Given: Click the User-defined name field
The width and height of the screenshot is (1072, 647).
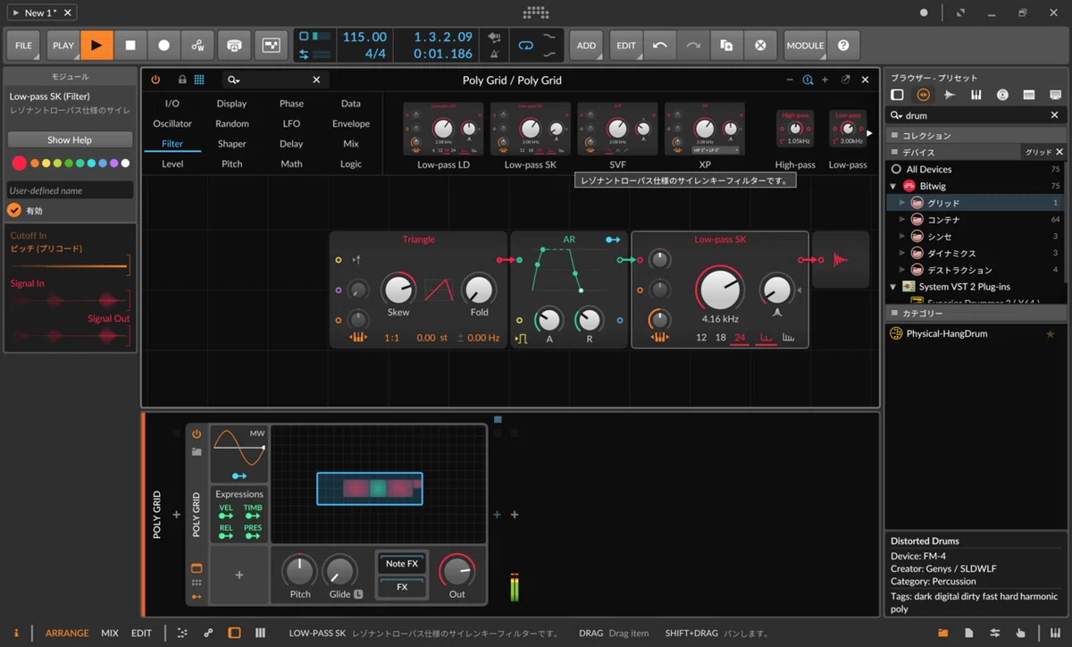Looking at the screenshot, I should tap(70, 190).
